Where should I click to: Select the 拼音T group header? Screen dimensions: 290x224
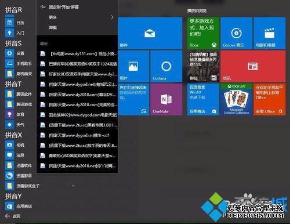pos(13,84)
